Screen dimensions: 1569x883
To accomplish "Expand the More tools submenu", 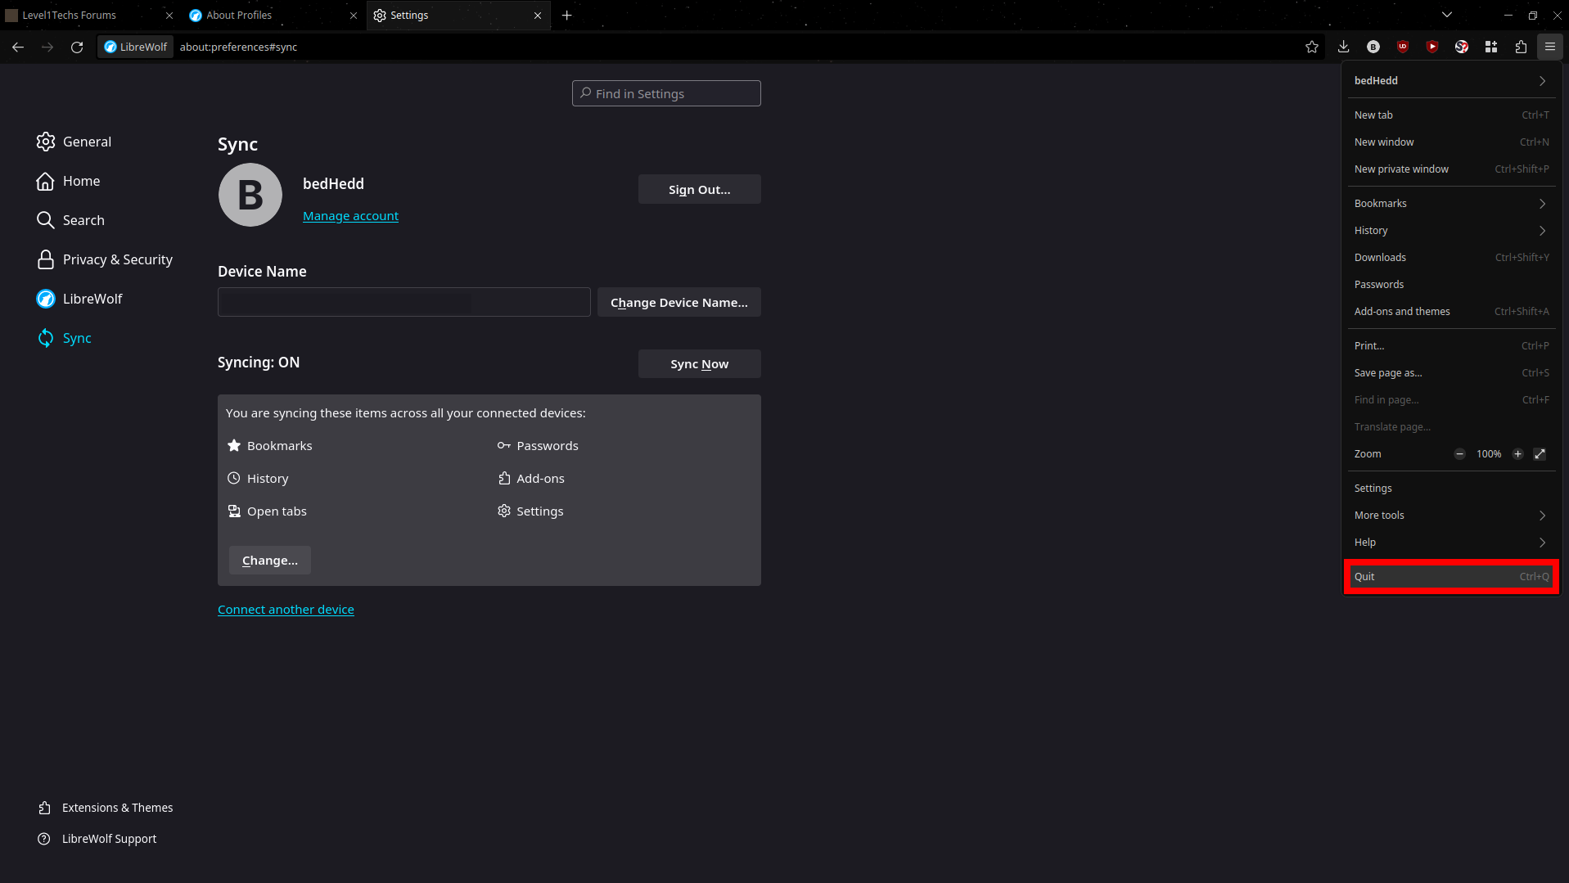I will click(x=1450, y=516).
